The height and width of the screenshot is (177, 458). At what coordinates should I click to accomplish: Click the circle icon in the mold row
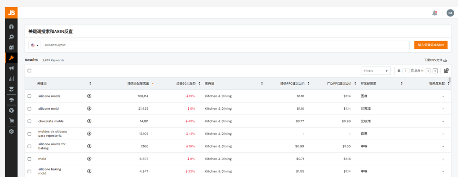coord(89,159)
